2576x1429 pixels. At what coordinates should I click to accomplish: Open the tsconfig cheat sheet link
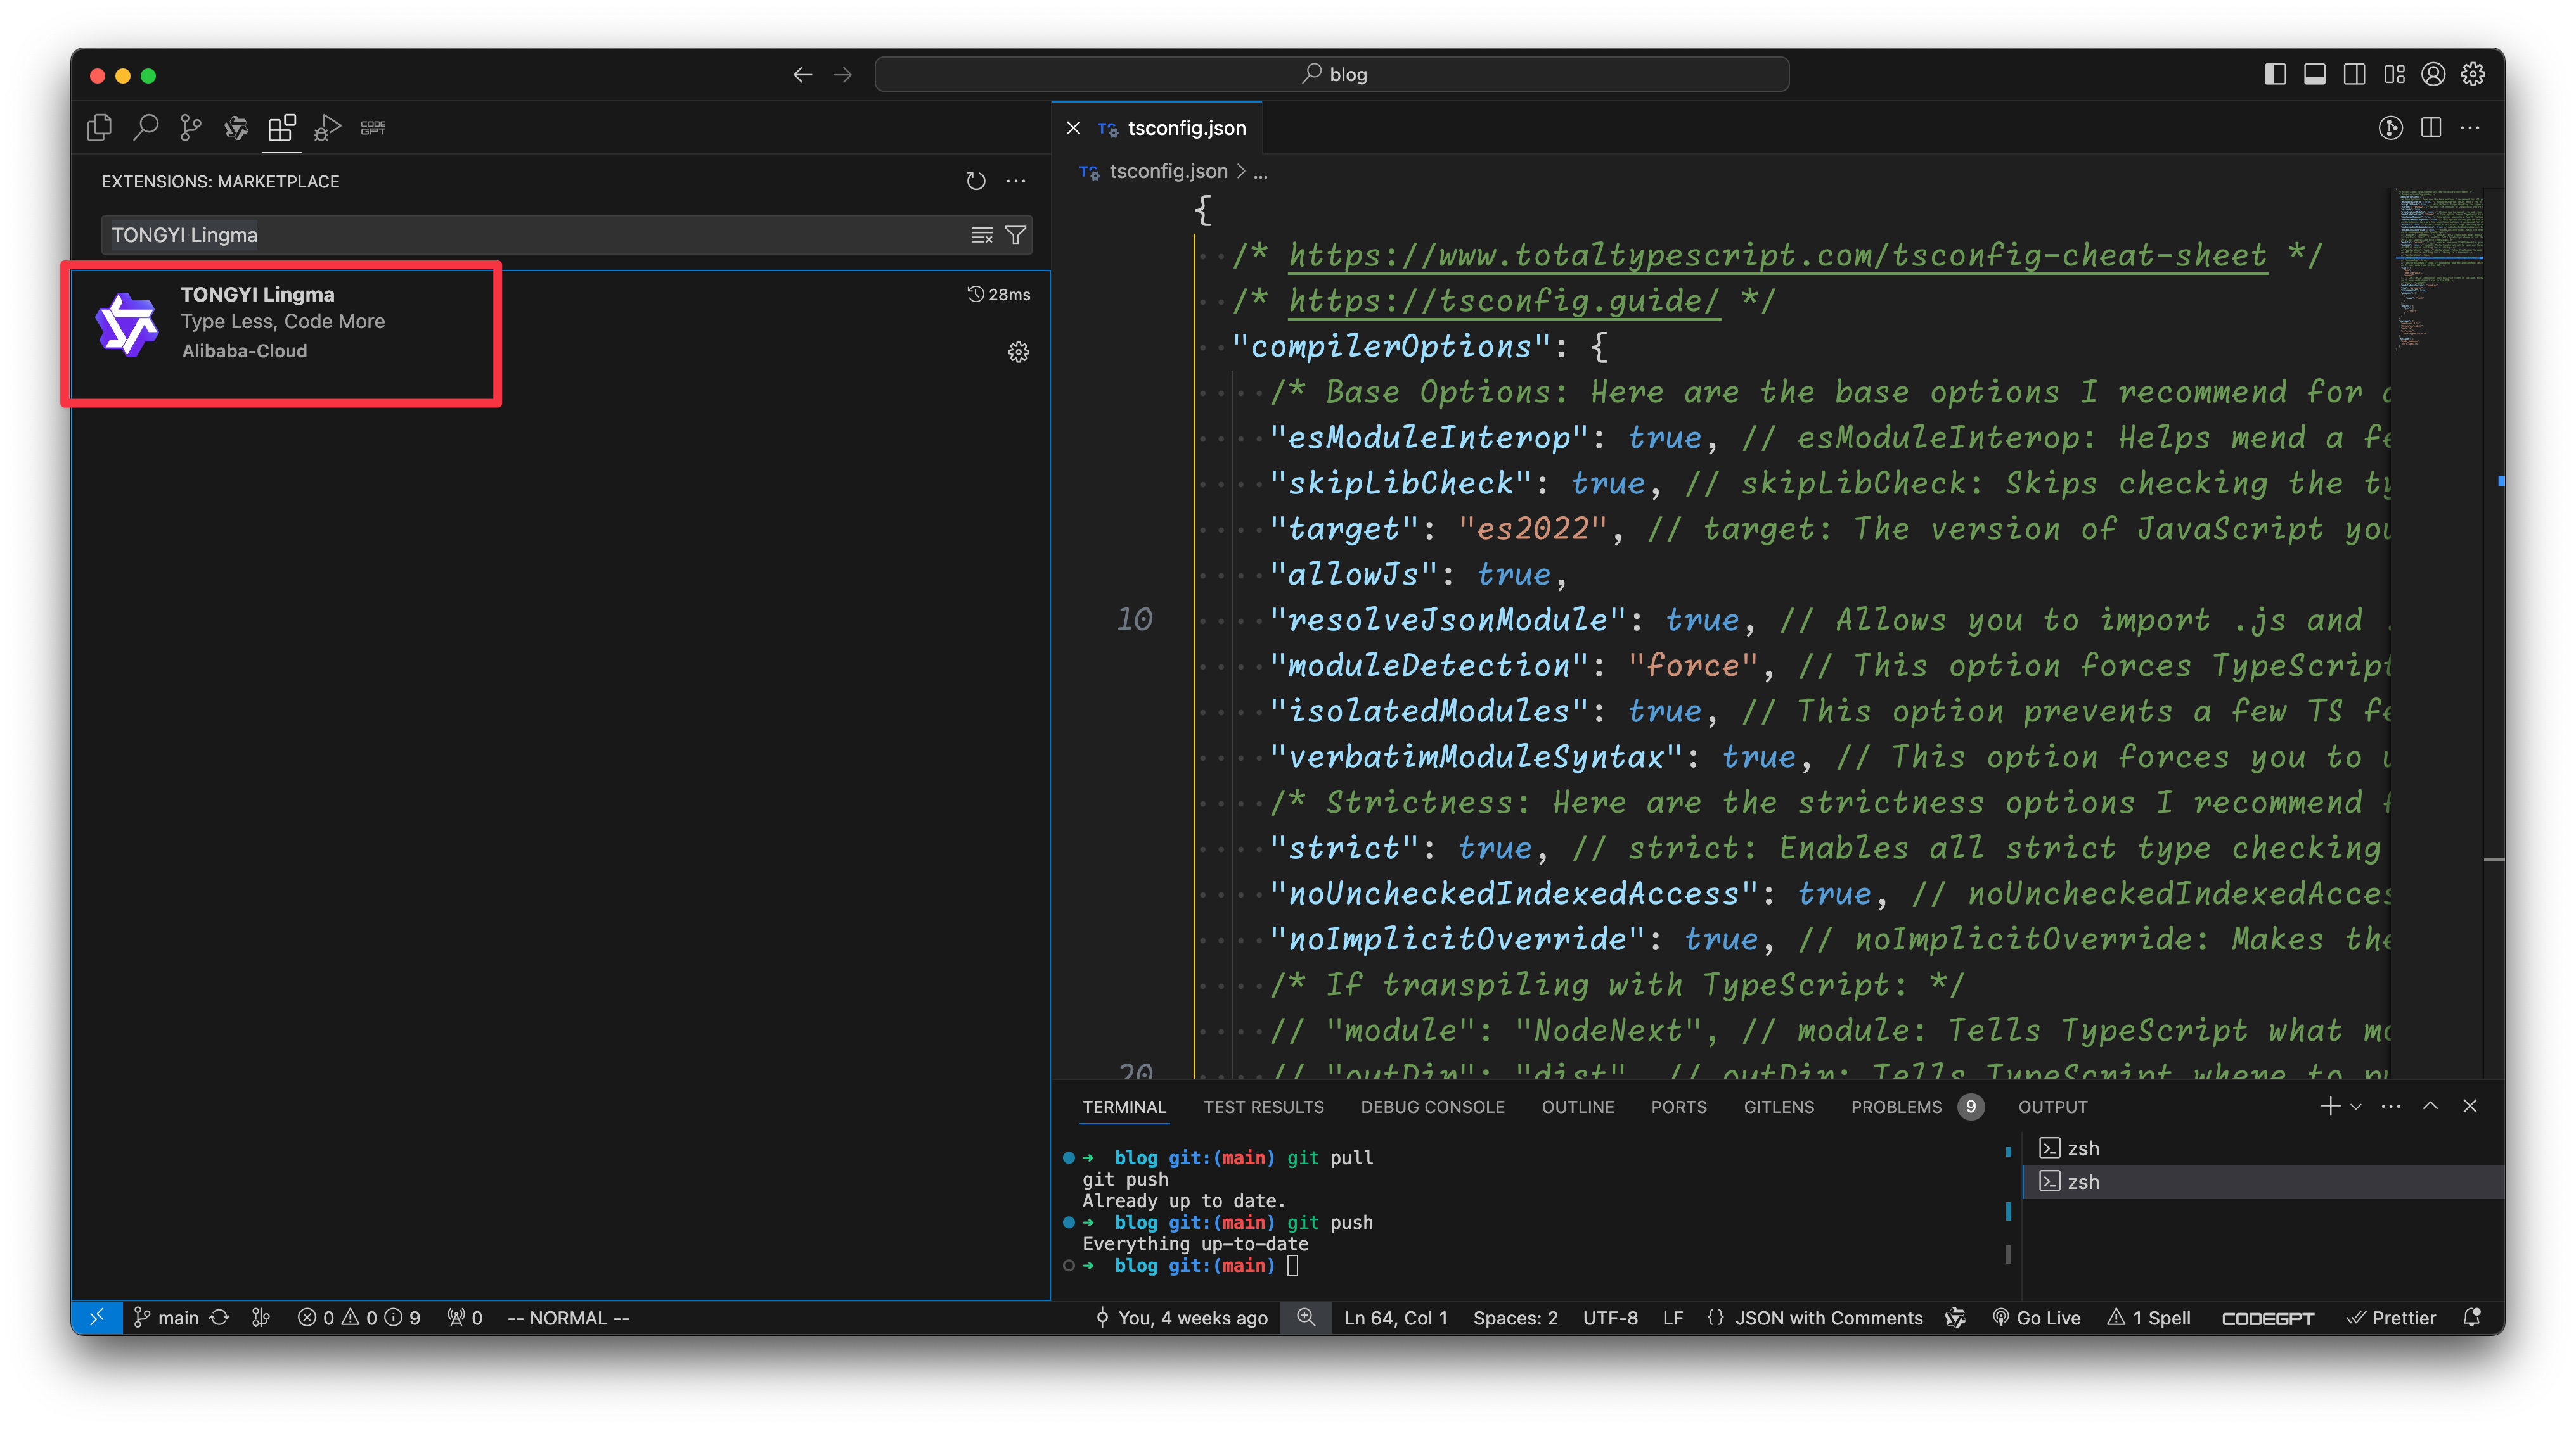click(1777, 256)
